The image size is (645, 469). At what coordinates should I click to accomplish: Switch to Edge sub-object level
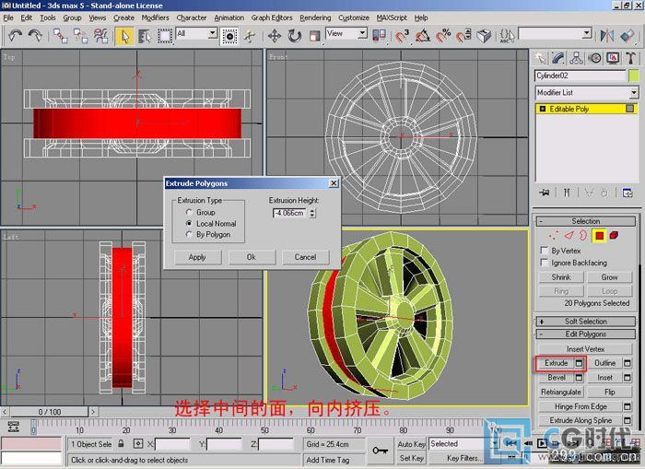(x=569, y=236)
